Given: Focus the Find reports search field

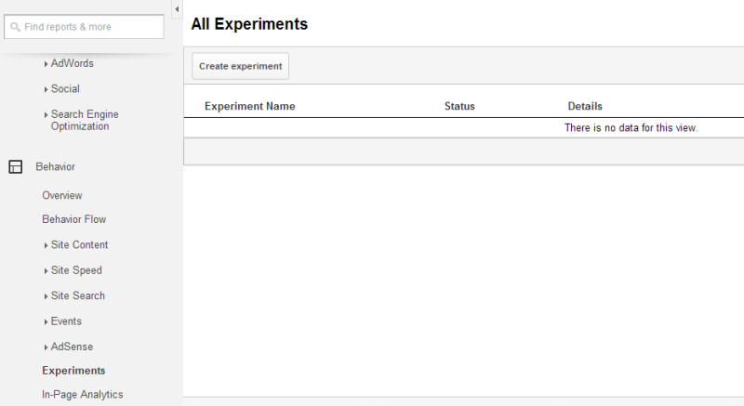Looking at the screenshot, I should (91, 28).
